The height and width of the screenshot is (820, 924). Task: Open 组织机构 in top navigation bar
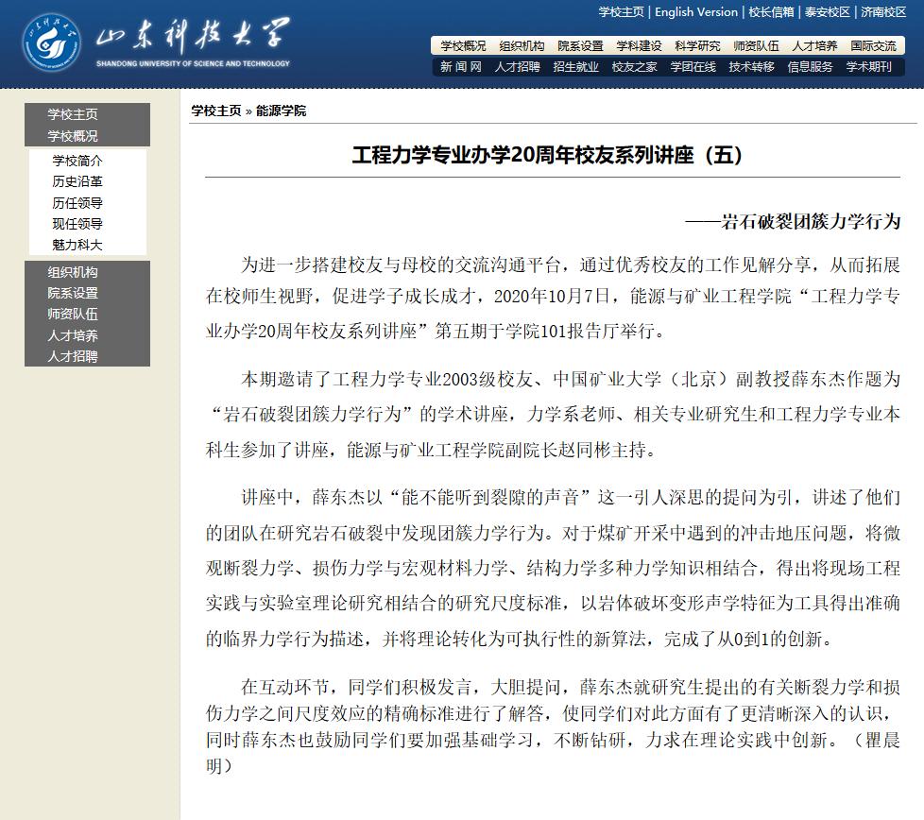click(x=522, y=46)
